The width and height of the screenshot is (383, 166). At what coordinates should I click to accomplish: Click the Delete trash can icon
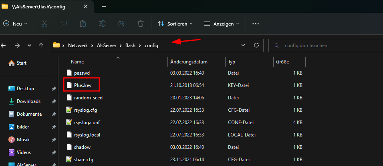[x=141, y=24]
